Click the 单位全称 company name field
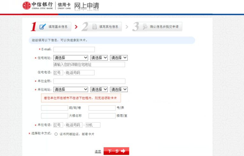This screenshot has height=156, width=244. (89, 81)
